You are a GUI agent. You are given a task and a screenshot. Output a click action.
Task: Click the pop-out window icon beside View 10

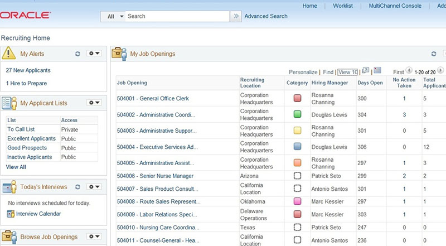coord(366,71)
